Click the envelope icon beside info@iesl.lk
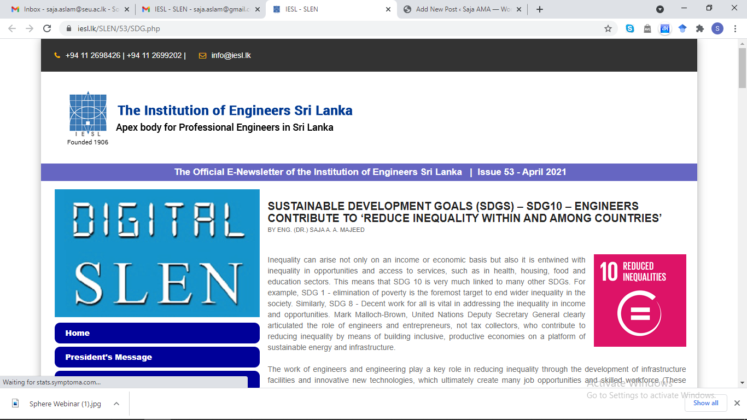Image resolution: width=747 pixels, height=420 pixels. tap(202, 55)
